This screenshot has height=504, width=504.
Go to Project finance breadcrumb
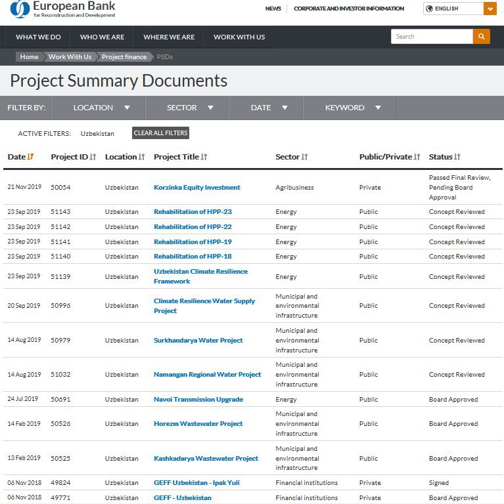124,57
